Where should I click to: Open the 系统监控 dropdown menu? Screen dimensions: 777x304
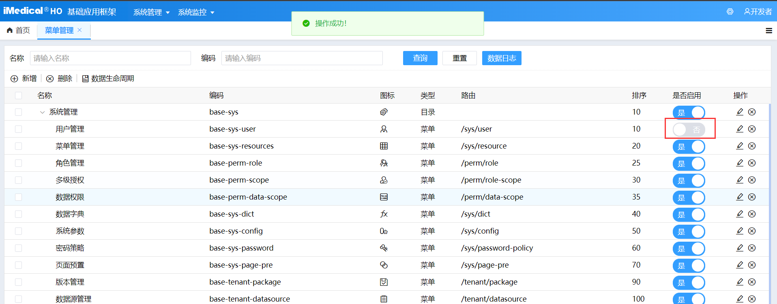click(196, 12)
